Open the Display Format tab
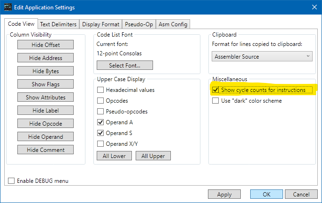The height and width of the screenshot is (203, 322). [x=100, y=24]
